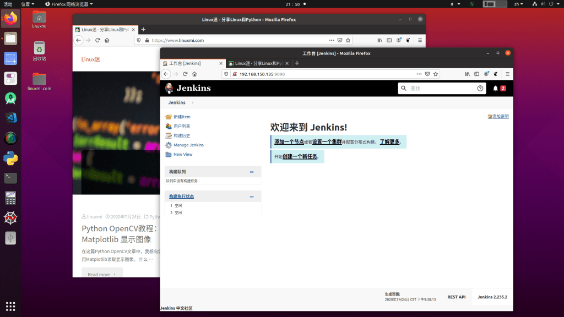
Task: Open 构建历史 in the Jenkins sidebar
Action: [182, 135]
